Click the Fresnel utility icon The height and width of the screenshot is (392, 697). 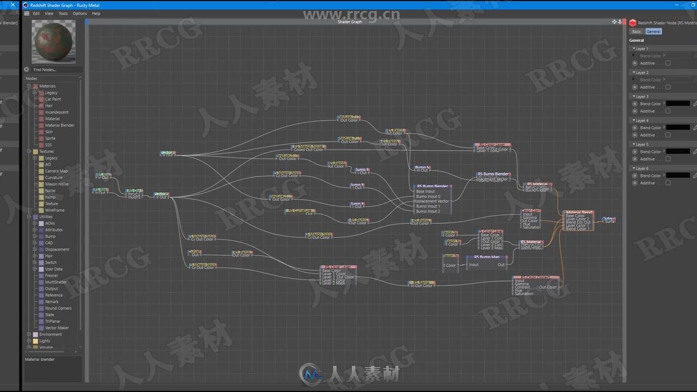point(41,275)
